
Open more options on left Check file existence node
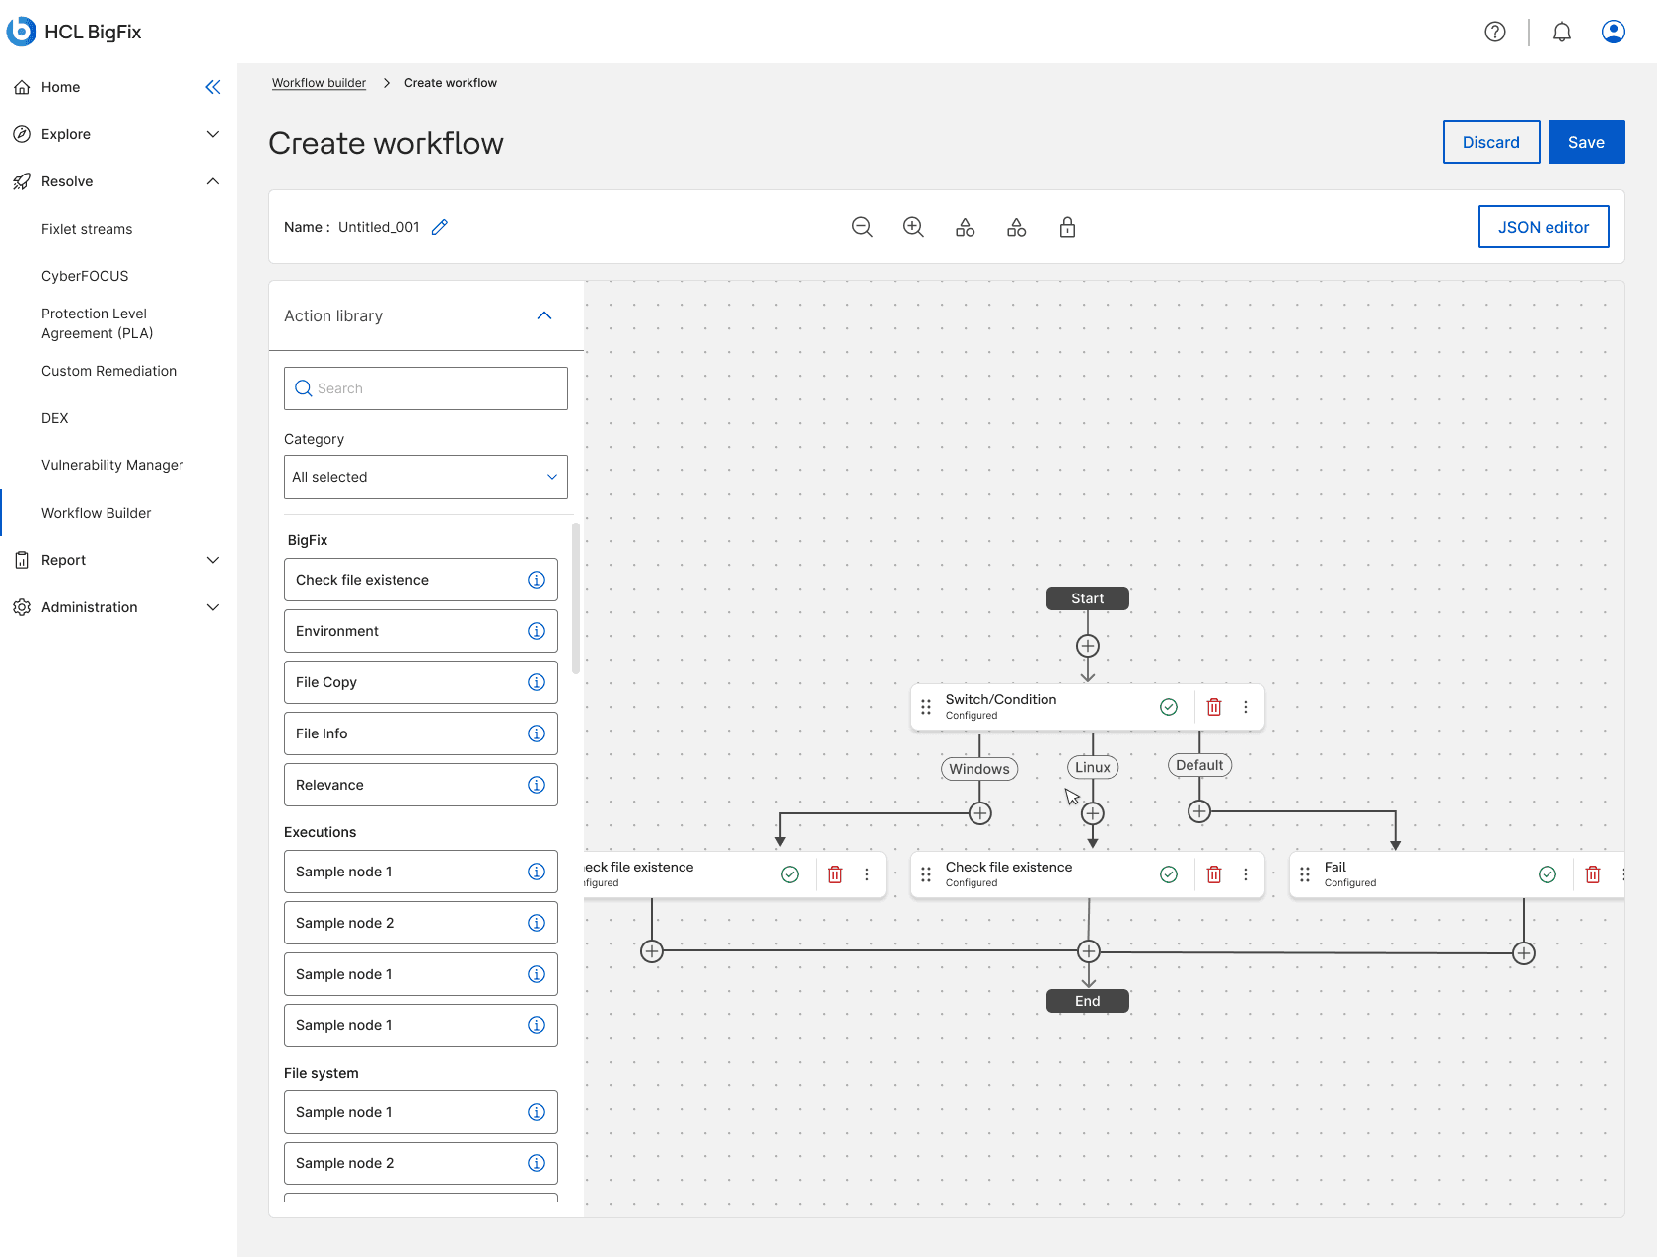coord(867,874)
